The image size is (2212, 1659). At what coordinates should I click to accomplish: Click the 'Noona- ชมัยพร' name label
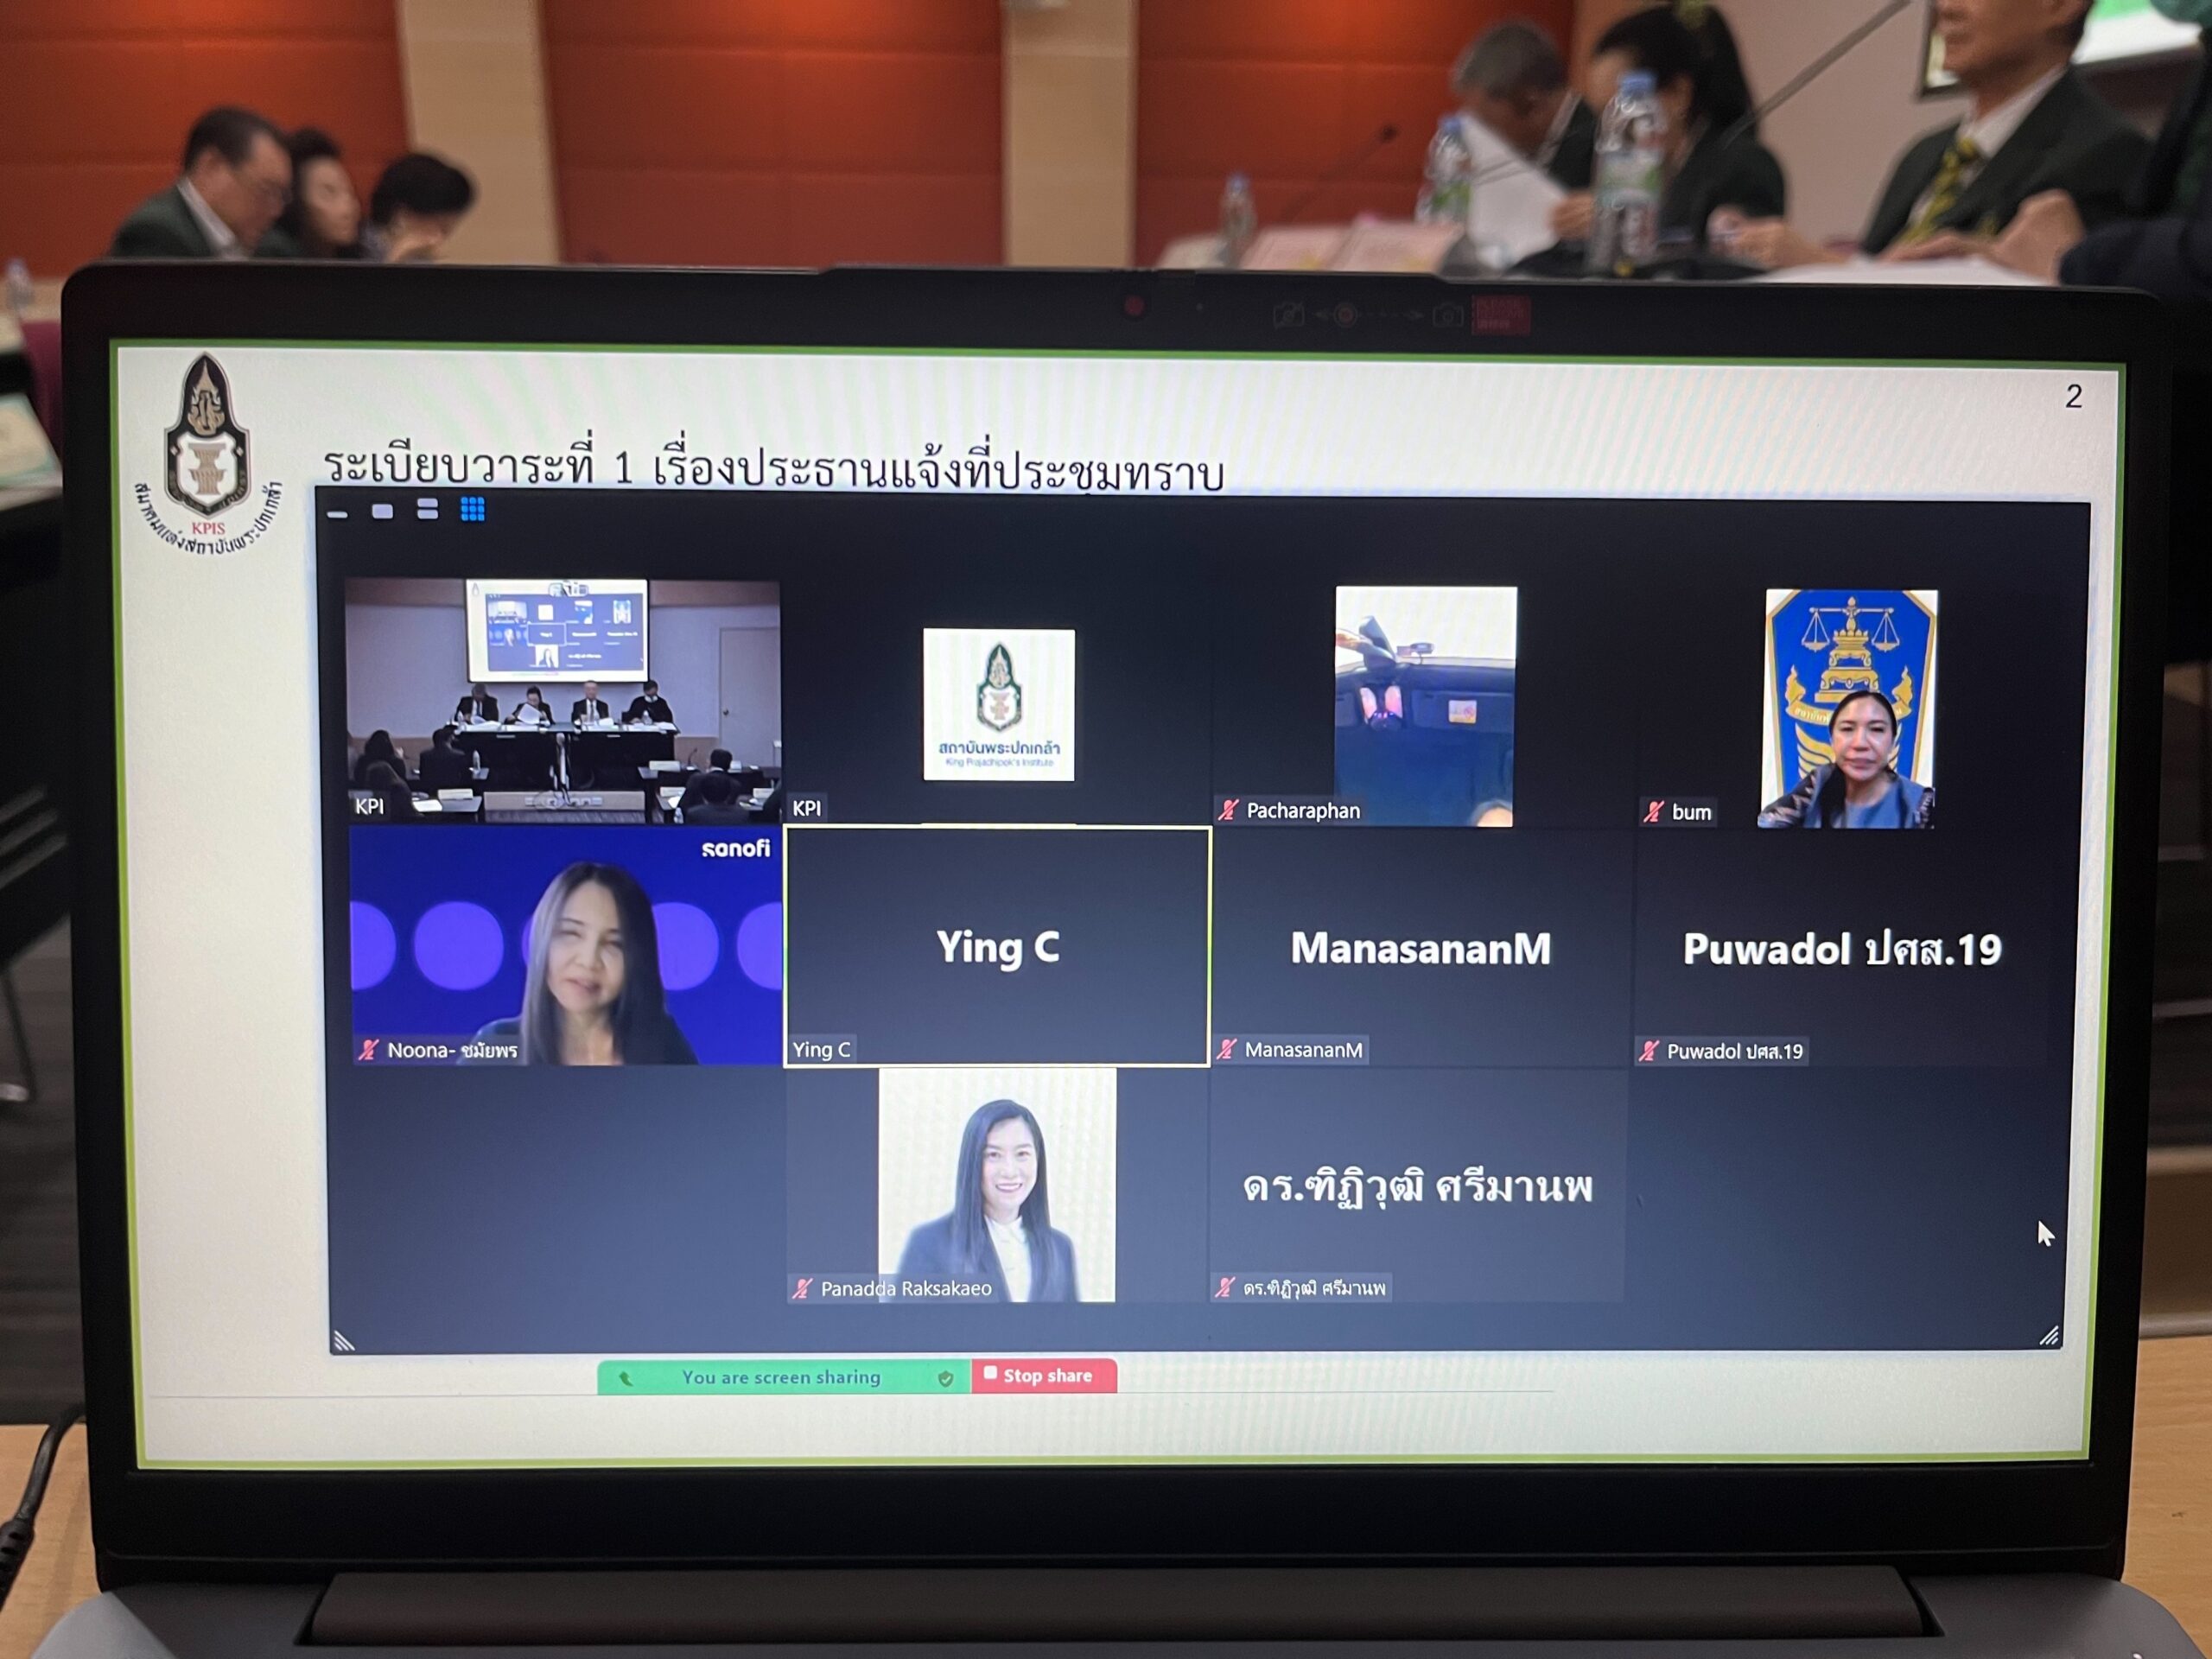pyautogui.click(x=452, y=1051)
